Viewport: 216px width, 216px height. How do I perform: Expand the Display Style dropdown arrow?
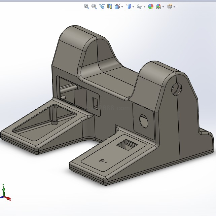133,7
